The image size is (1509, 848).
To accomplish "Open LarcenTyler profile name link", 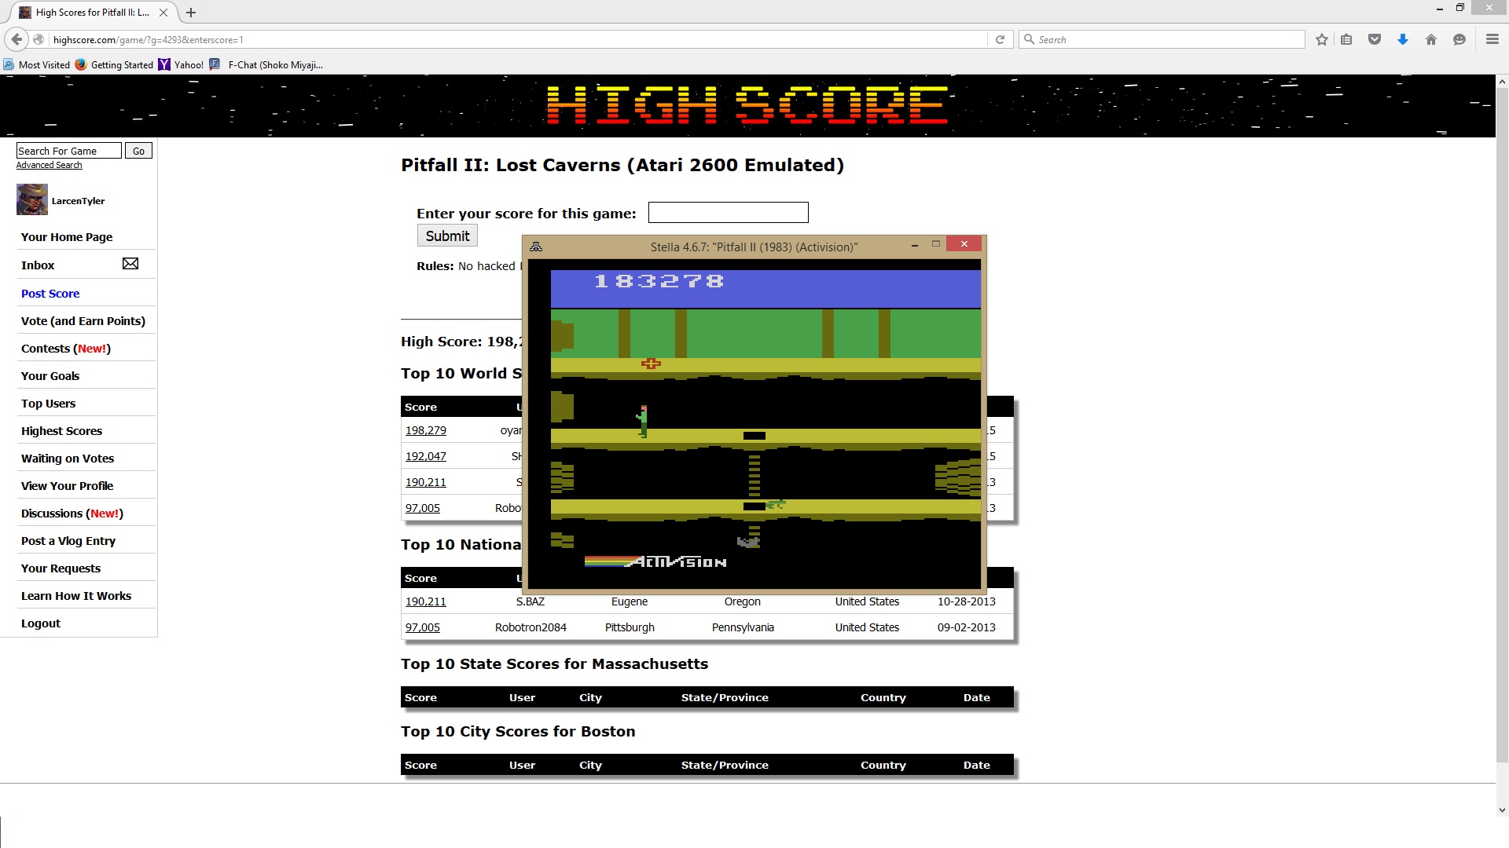I will point(78,201).
